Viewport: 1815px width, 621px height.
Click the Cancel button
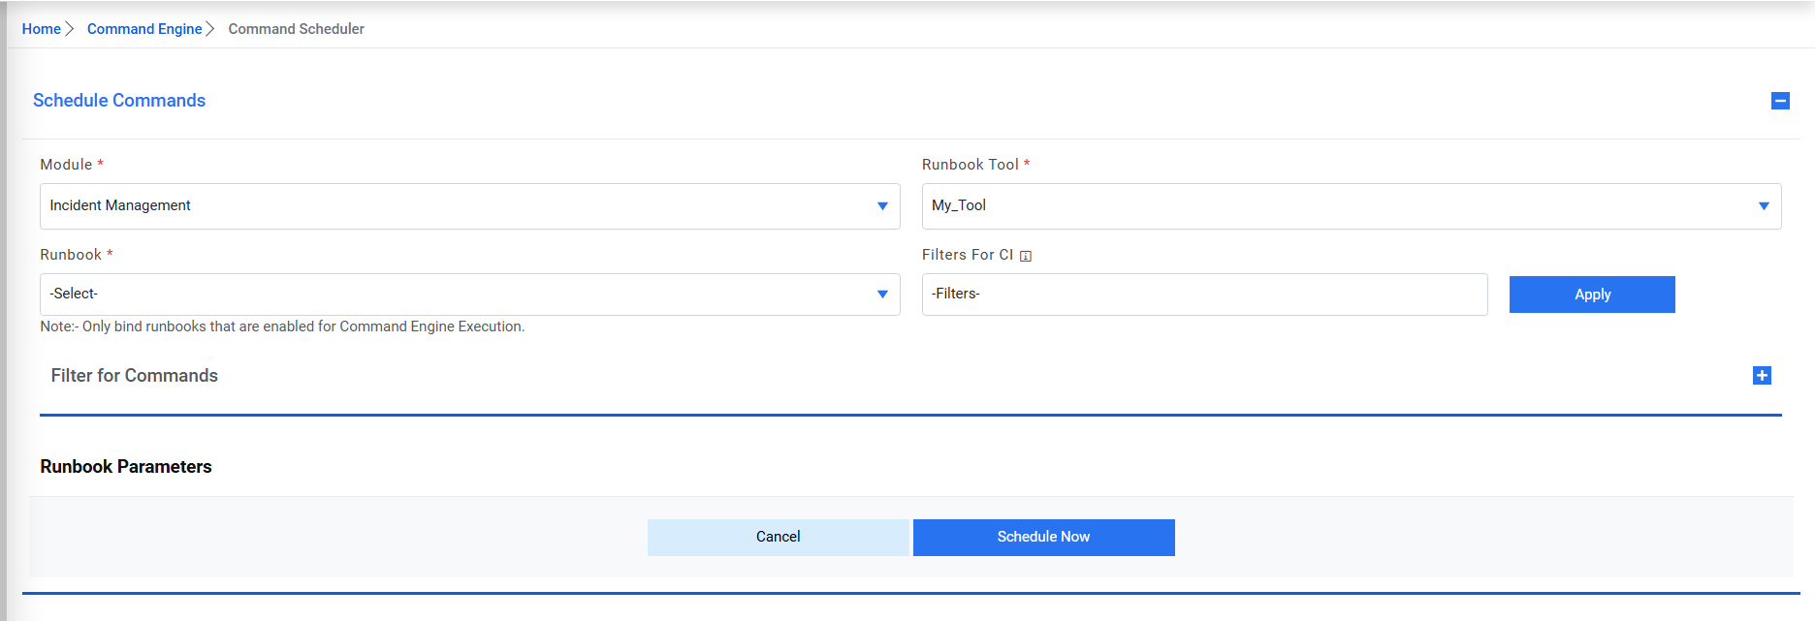(778, 537)
